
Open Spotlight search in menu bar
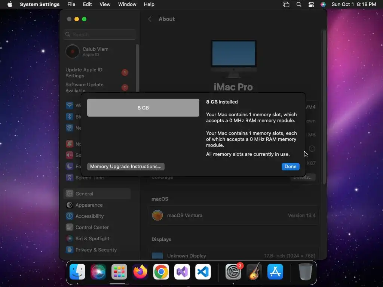click(299, 4)
